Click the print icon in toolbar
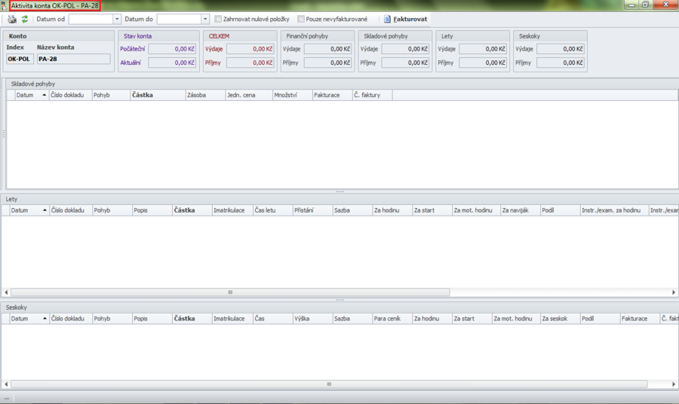 click(x=12, y=19)
